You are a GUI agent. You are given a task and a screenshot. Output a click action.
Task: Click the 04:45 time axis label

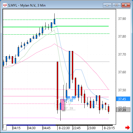[46, 128]
